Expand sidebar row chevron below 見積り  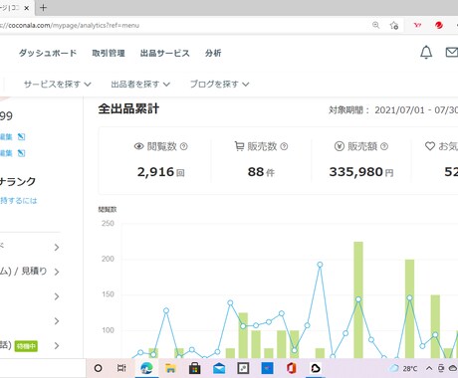point(57,296)
